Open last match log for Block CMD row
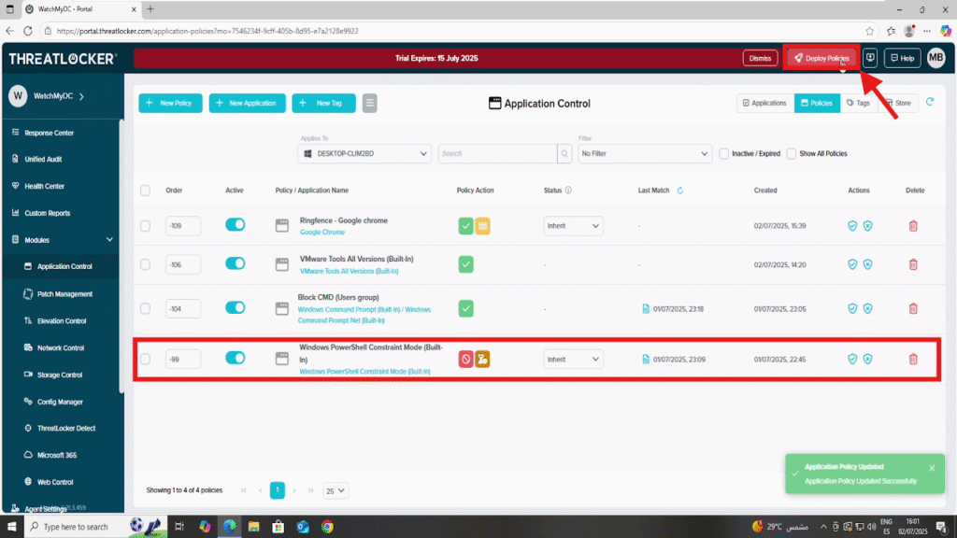Screen dimensions: 957x538 646,308
